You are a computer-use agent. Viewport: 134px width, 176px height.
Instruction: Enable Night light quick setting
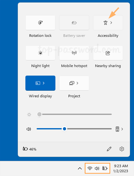(40, 53)
